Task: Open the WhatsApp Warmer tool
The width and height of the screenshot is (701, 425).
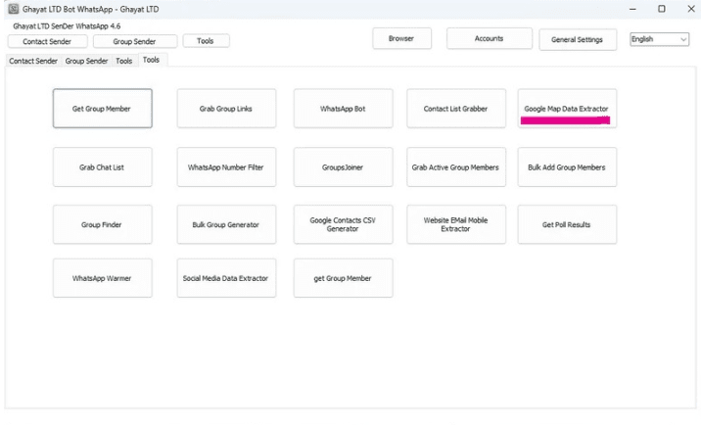Action: 102,278
